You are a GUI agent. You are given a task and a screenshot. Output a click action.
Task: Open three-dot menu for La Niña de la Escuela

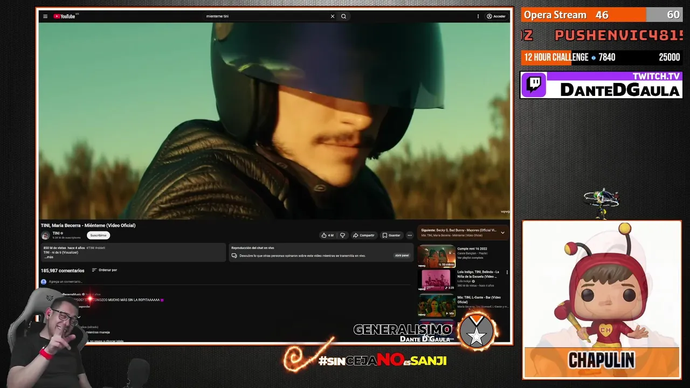click(x=507, y=273)
